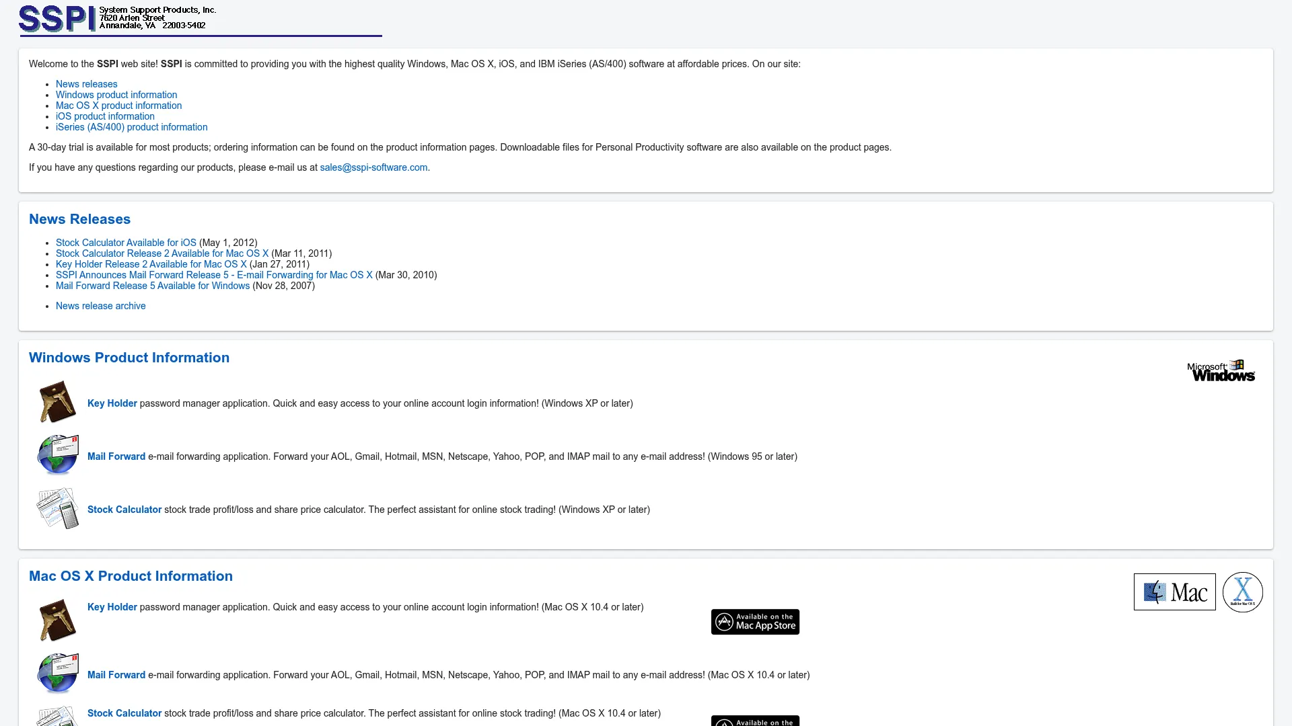Click the Windows Stock Calculator description text
The height and width of the screenshot is (726, 1292).
coord(407,510)
